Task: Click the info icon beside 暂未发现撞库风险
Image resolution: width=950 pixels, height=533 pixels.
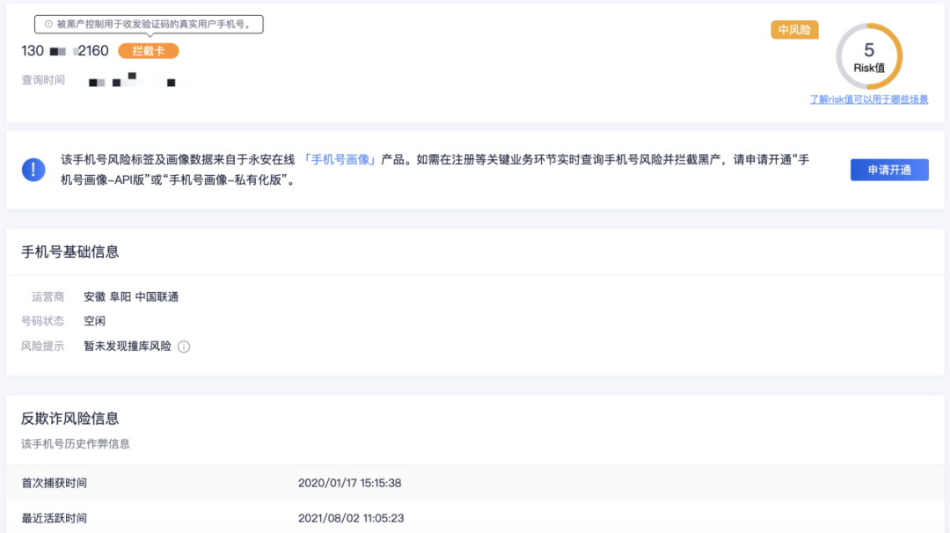Action: click(184, 347)
